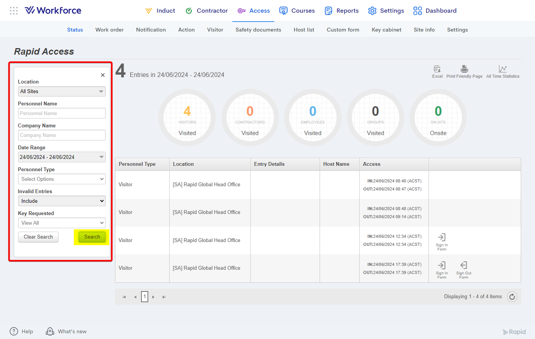Open the Personnel Type Select Options dropdown
The width and height of the screenshot is (535, 339).
(x=62, y=179)
